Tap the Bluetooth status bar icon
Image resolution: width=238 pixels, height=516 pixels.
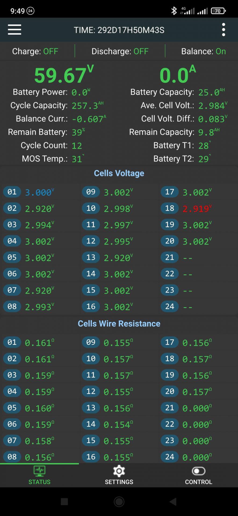(174, 11)
